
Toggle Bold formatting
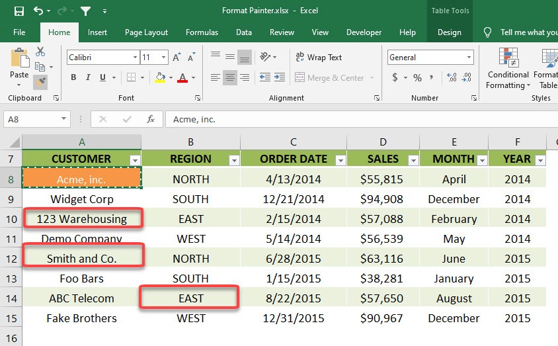tap(73, 77)
